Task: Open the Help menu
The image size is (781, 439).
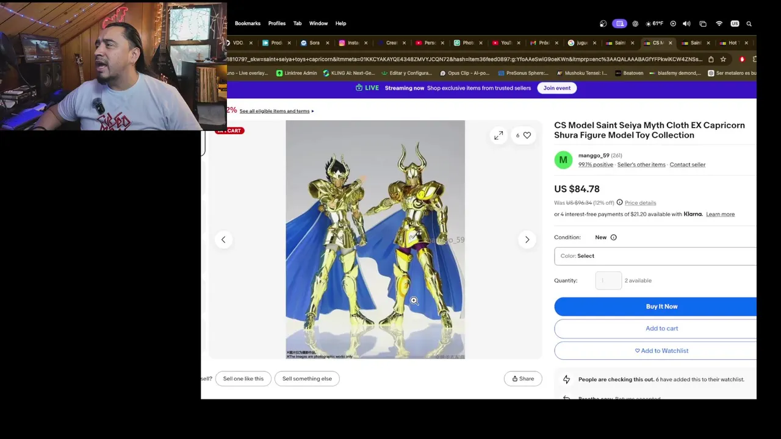Action: click(340, 24)
